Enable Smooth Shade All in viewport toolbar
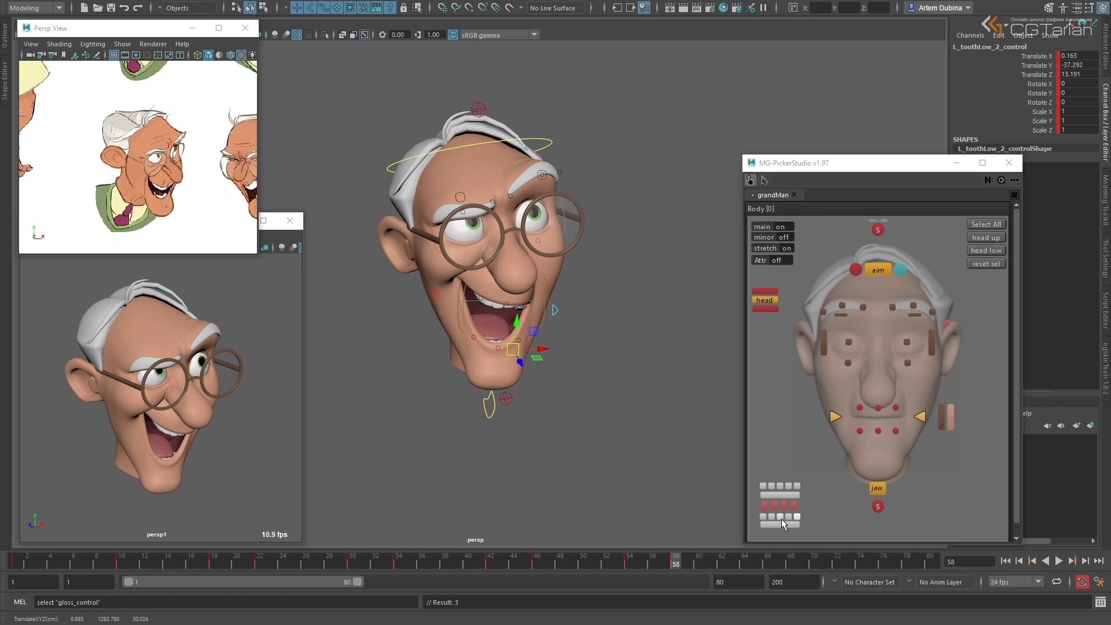 tap(209, 55)
